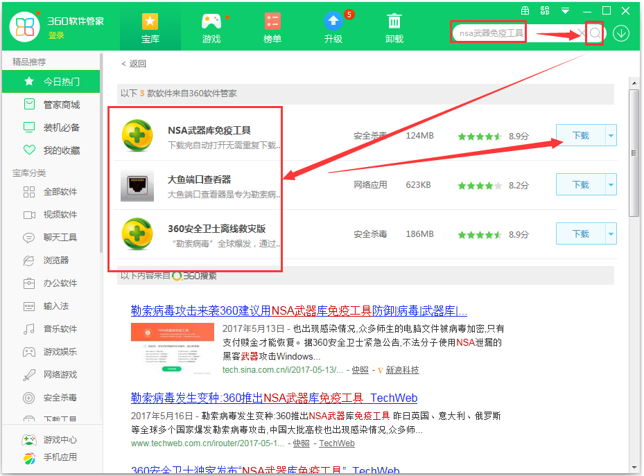Click the title bar four-squares icon
Screen dimensions: 644x476
click(545, 10)
